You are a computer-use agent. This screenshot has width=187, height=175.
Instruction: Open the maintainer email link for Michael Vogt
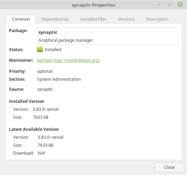coord(69,60)
